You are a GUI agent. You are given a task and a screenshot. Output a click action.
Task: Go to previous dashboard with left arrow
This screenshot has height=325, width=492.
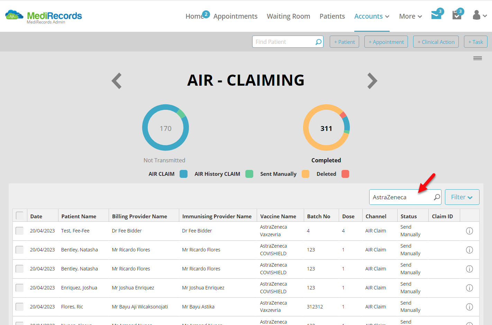(x=117, y=81)
